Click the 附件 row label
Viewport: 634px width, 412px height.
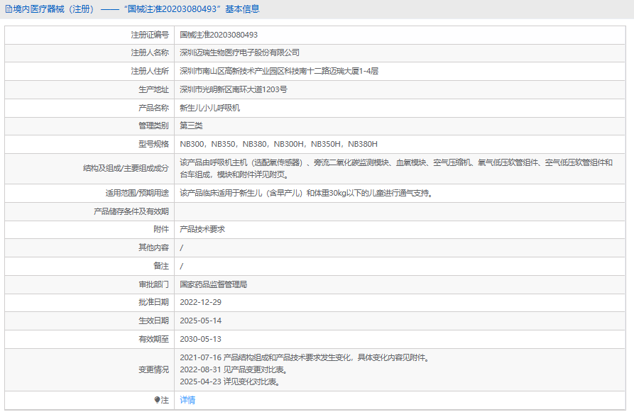[x=161, y=229]
